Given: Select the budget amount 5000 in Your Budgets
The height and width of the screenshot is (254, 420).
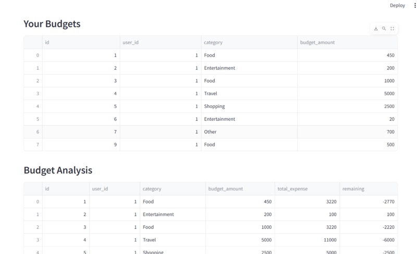Looking at the screenshot, I should tap(348, 93).
